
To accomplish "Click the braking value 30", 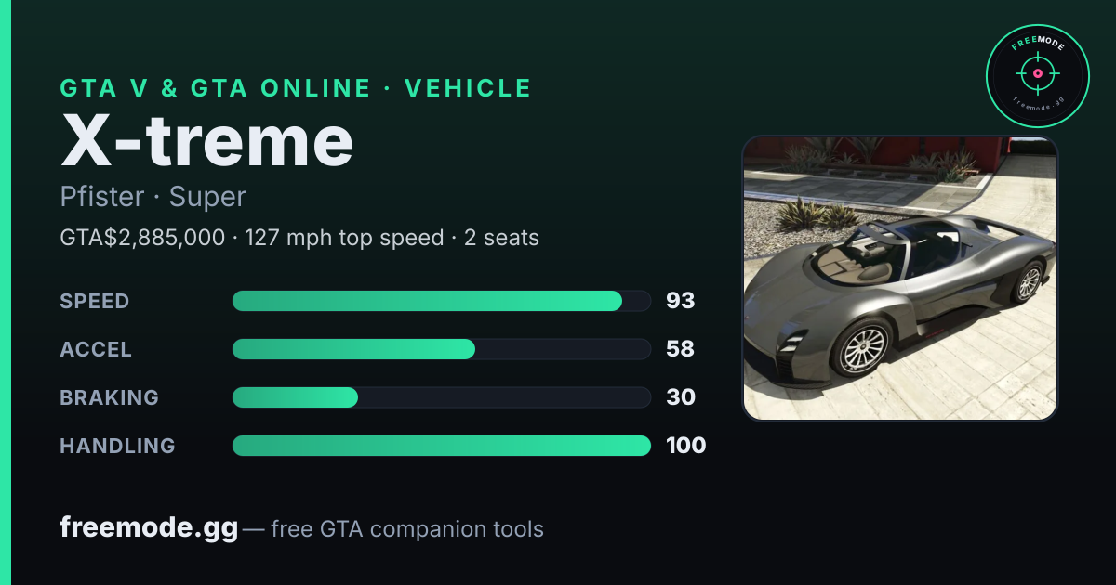I will coord(681,397).
